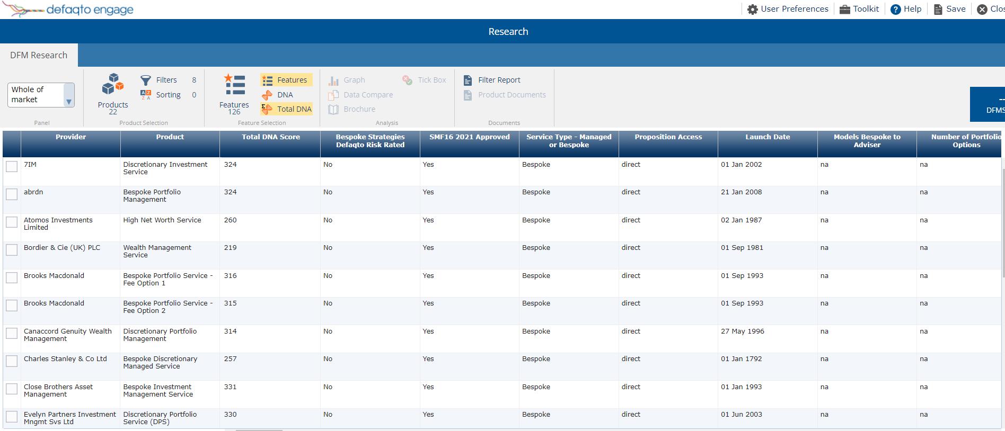
Task: Tick the Evelyn Partners row checkbox
Action: pyautogui.click(x=12, y=416)
